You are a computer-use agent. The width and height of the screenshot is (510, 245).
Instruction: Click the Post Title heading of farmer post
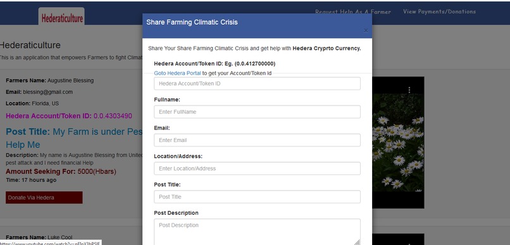click(74, 138)
